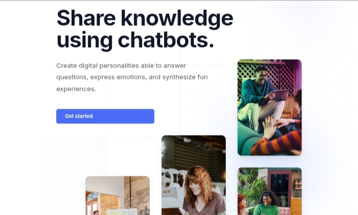
Task: Click the striped orange and purple sleeve
Action: (277, 143)
